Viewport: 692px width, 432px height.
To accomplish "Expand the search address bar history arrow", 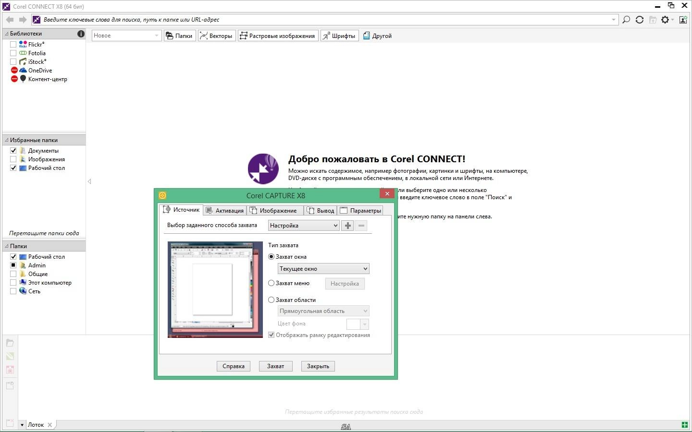I will (614, 20).
